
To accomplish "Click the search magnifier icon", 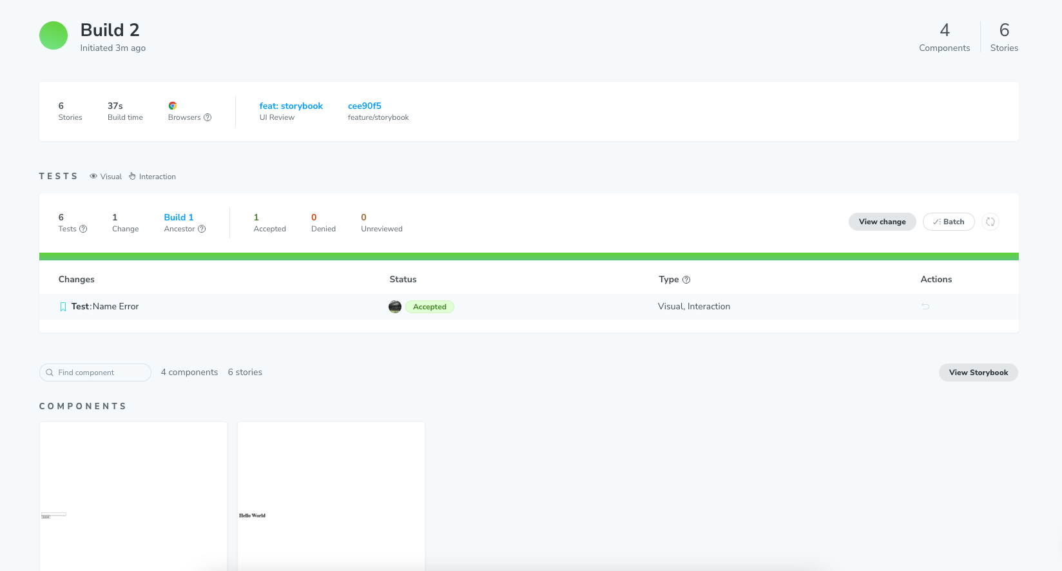I will 50,373.
